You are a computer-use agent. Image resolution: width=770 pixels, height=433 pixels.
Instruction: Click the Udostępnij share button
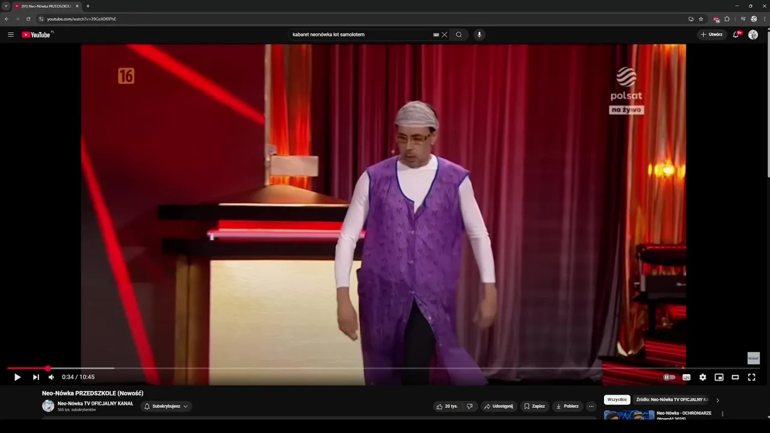click(x=499, y=406)
